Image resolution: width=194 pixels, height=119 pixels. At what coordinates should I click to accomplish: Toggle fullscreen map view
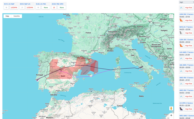pos(171,16)
